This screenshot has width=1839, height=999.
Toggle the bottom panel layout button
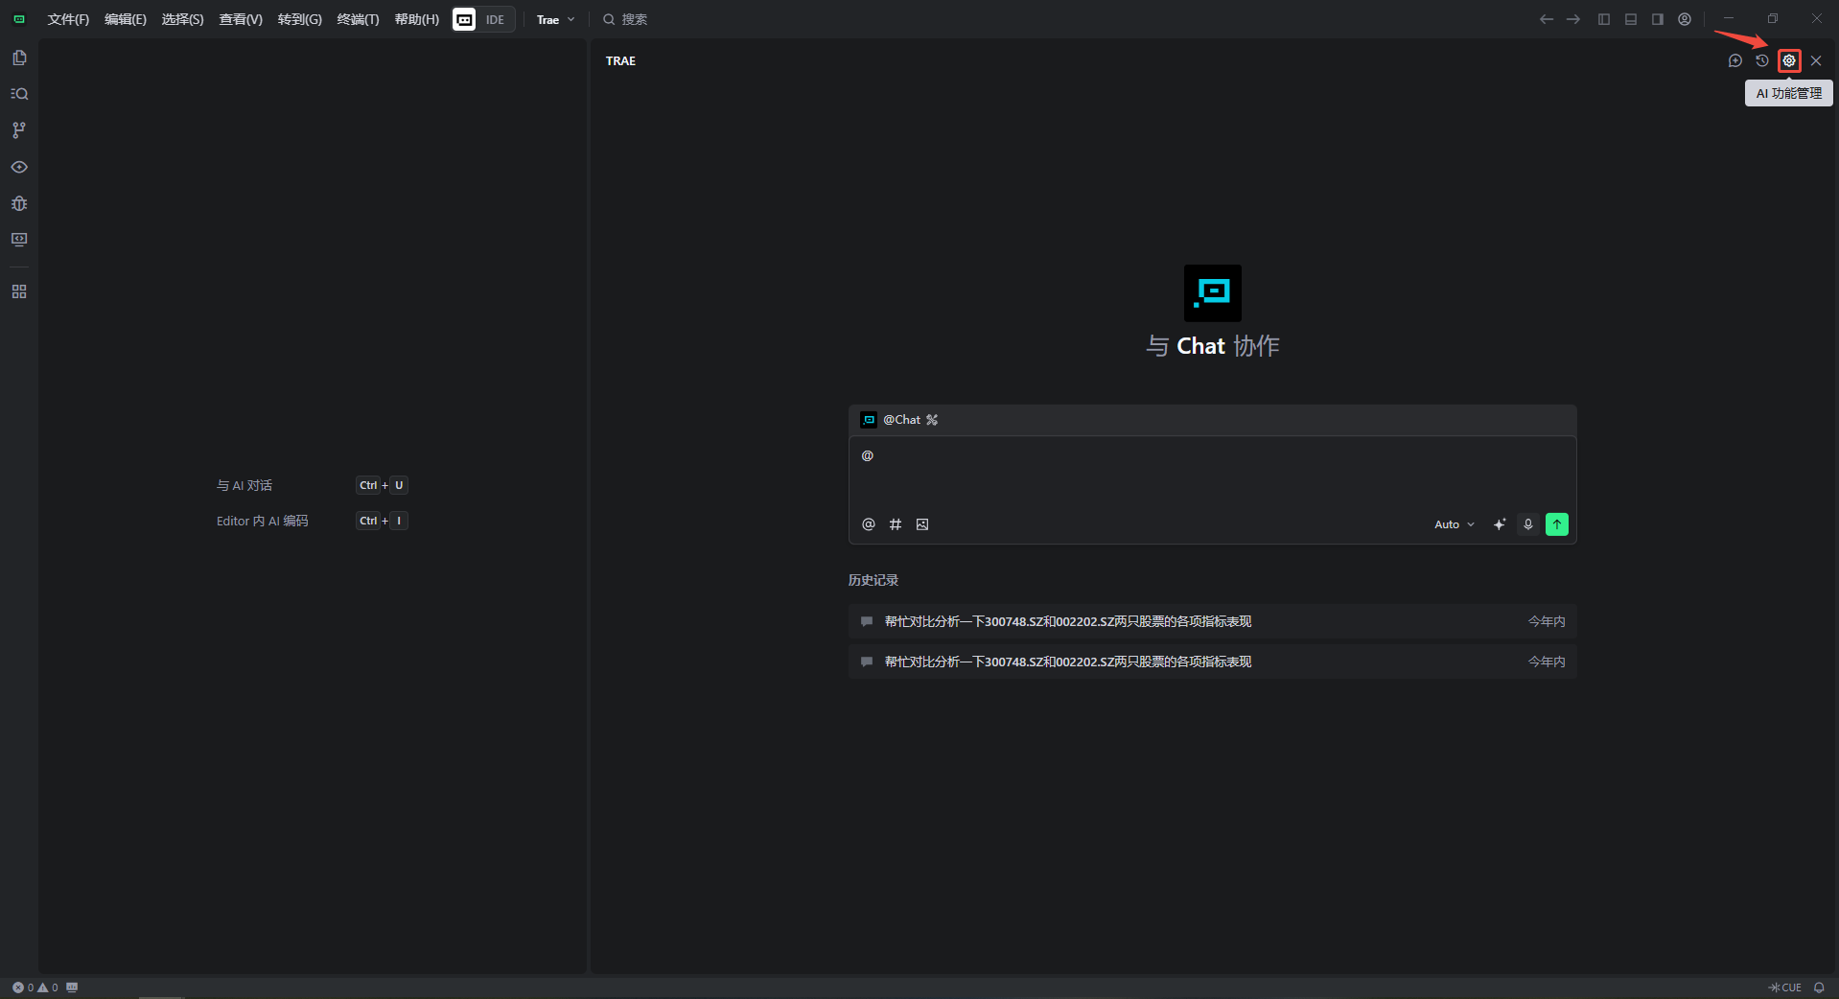tap(1631, 19)
